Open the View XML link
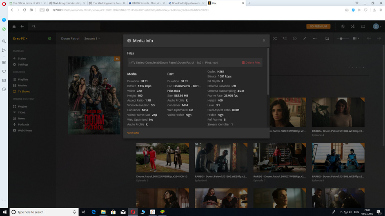The width and height of the screenshot is (385, 216). [x=134, y=133]
